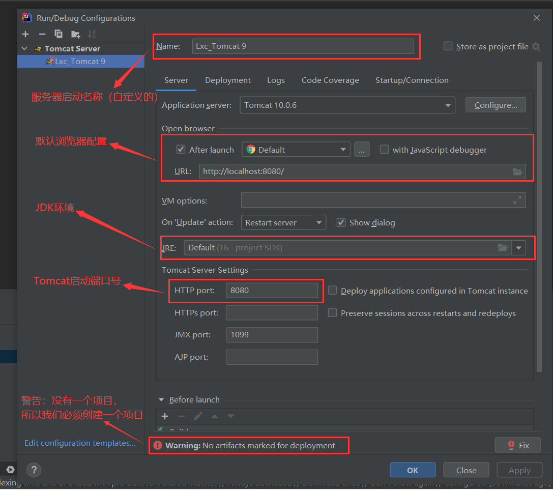Expand the VM options editor icon
The width and height of the screenshot is (553, 490).
518,200
